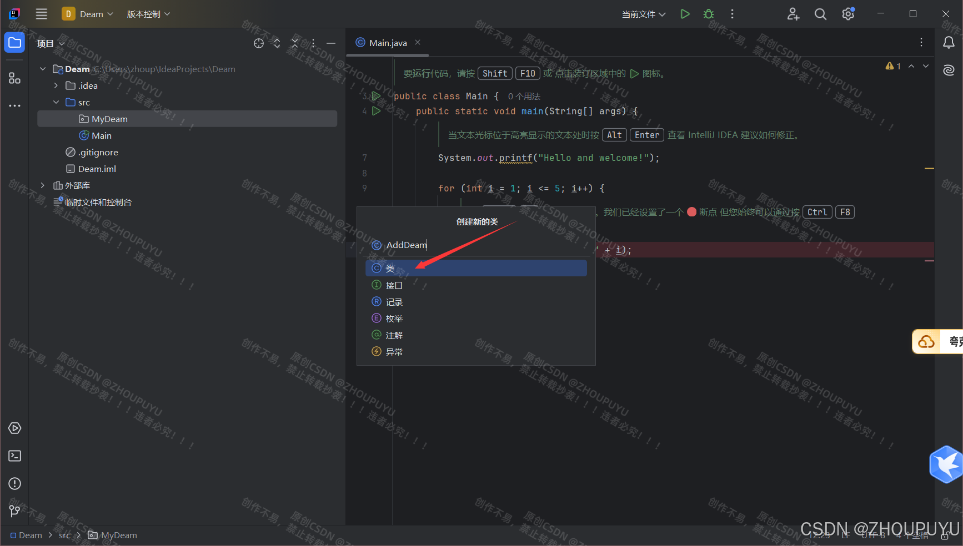Collapse the src folder
Viewport: 963px width, 546px height.
tap(56, 102)
